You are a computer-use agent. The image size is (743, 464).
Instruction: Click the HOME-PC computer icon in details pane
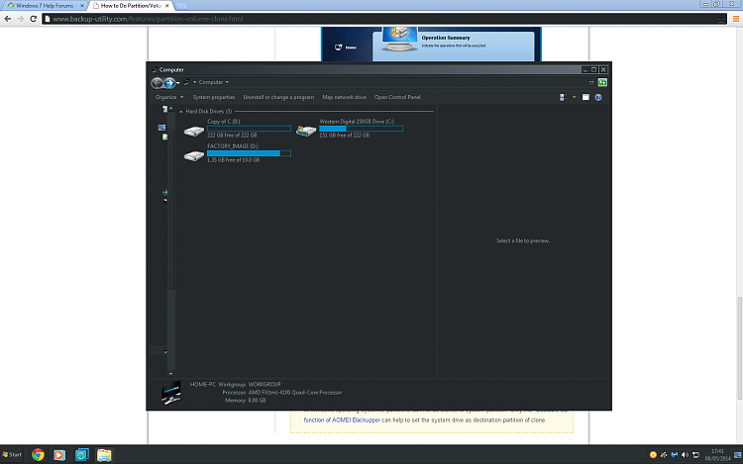tap(170, 393)
